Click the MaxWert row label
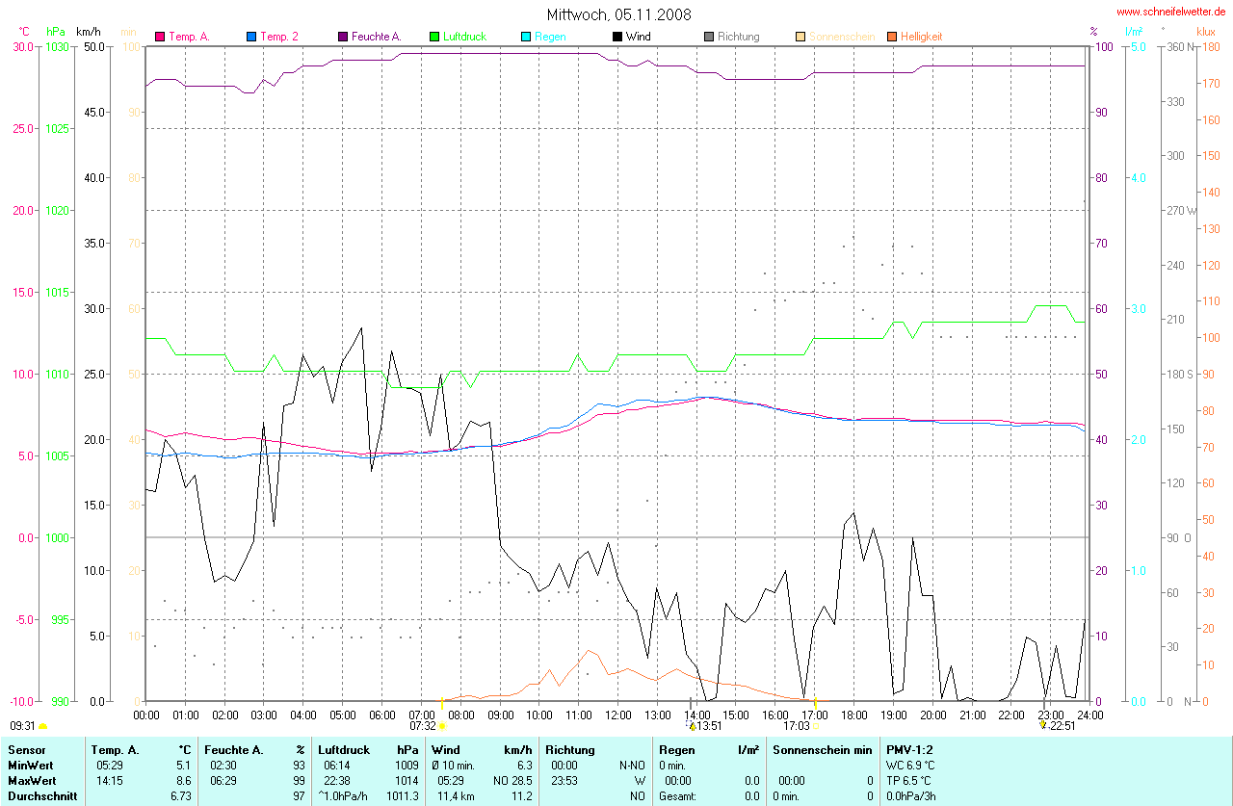This screenshot has width=1233, height=806. click(34, 780)
